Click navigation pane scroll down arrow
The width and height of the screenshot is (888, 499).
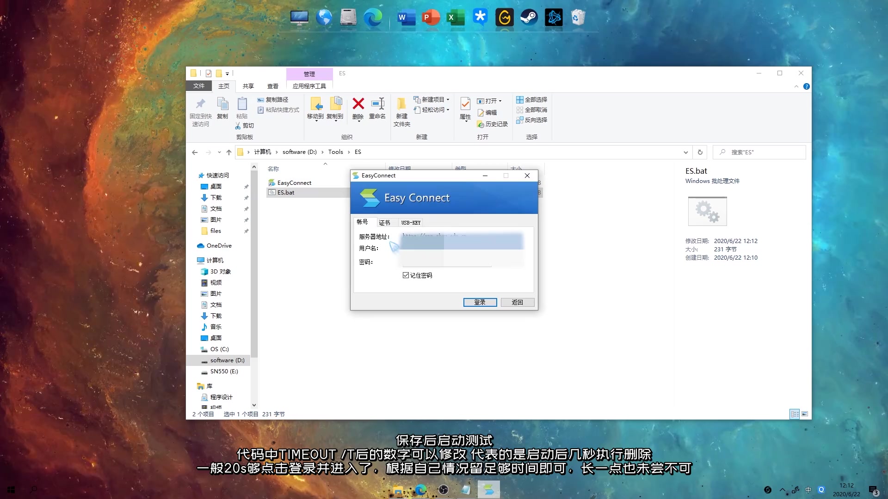[x=254, y=405]
